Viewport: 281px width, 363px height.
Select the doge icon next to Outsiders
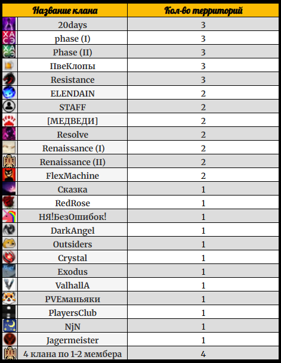(x=9, y=244)
